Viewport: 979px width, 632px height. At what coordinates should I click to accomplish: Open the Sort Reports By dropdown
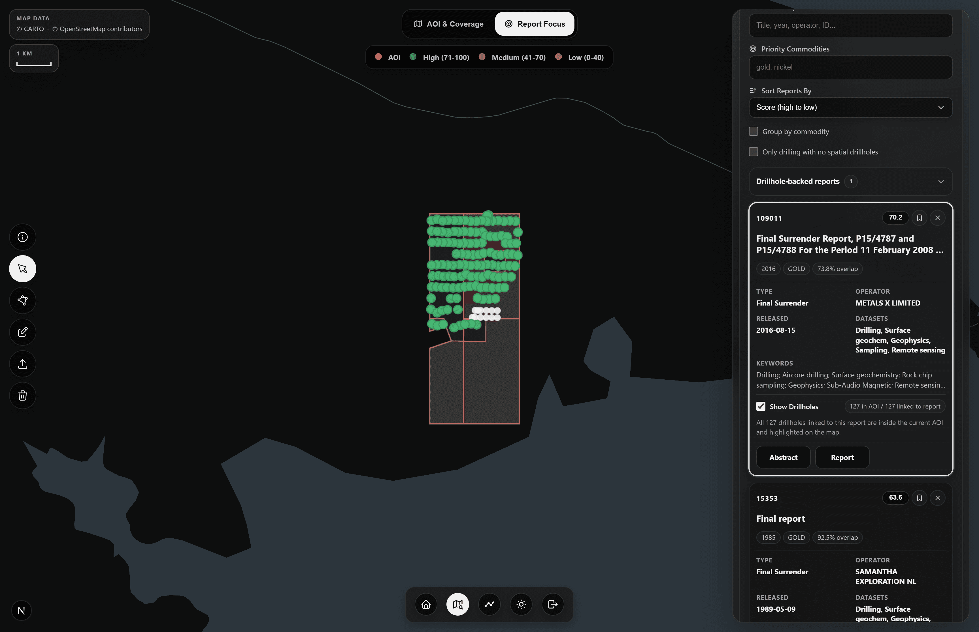click(850, 108)
